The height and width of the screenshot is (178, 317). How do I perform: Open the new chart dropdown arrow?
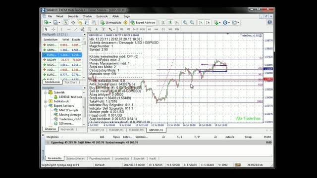[50, 23]
